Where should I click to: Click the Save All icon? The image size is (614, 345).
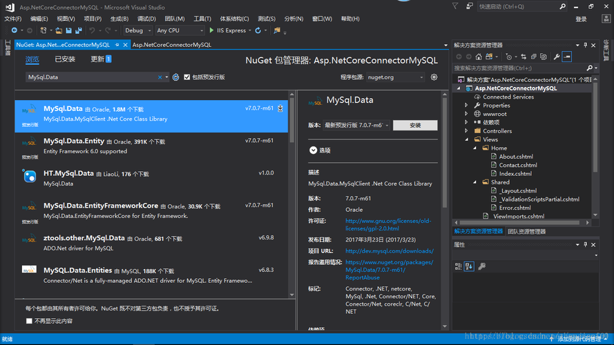[x=79, y=30]
